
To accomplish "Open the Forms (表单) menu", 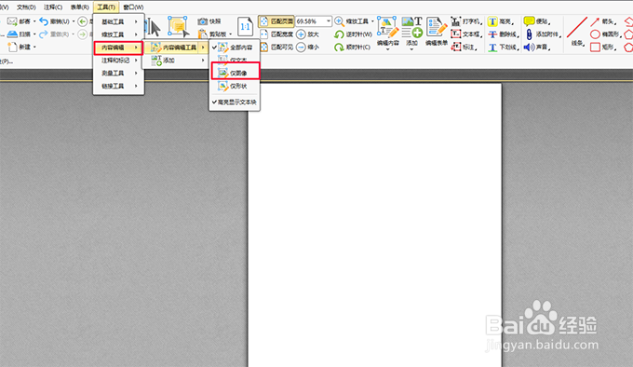I will [x=79, y=7].
